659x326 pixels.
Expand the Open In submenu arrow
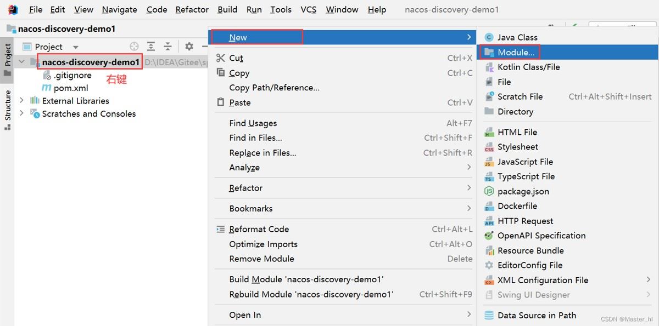tap(469, 314)
